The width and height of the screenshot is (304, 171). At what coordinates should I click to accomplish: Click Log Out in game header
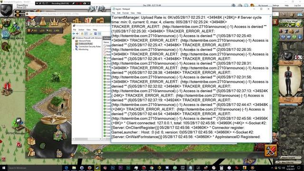pyautogui.click(x=297, y=6)
